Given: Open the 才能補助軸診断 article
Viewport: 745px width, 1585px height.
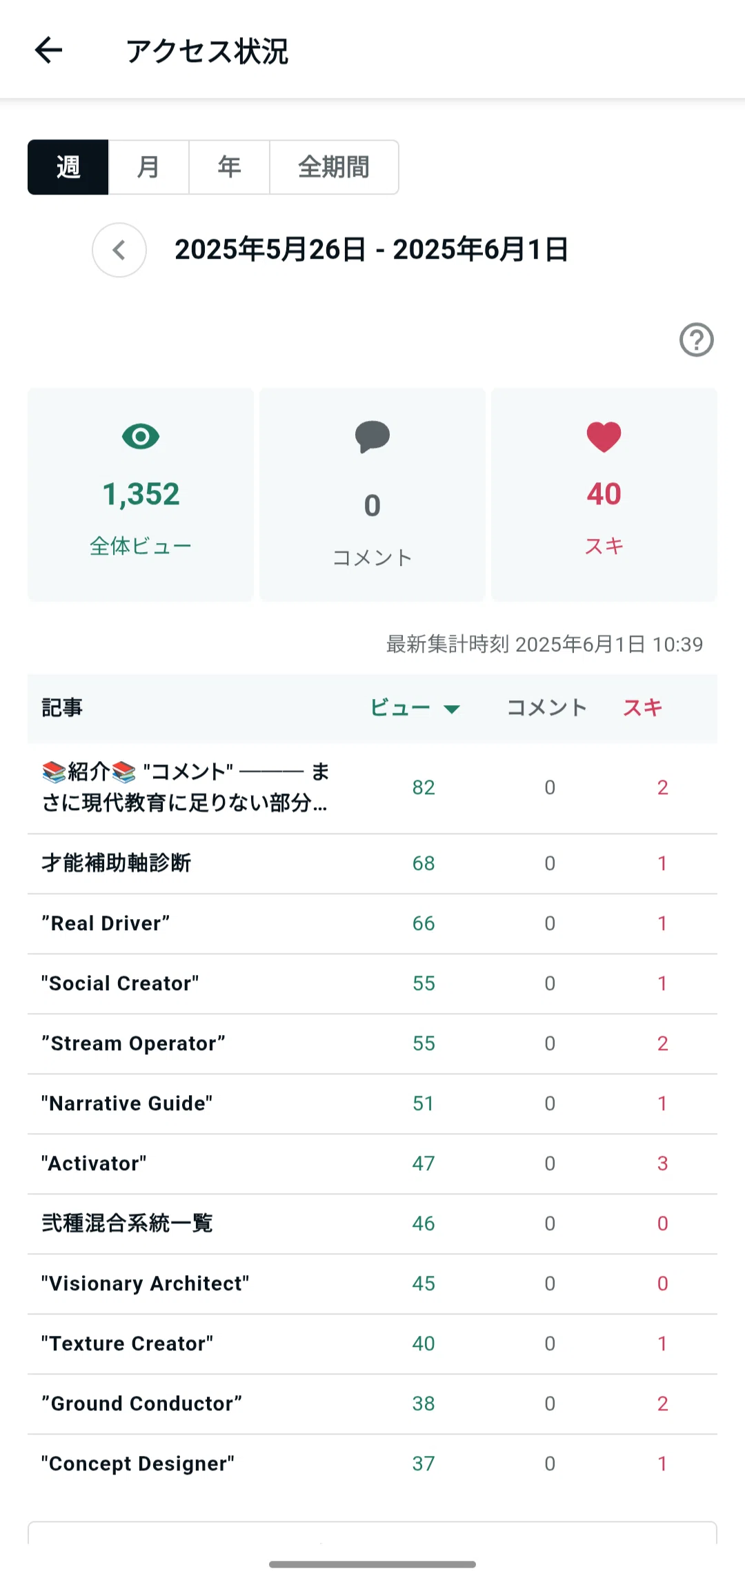Looking at the screenshot, I should coord(372,863).
